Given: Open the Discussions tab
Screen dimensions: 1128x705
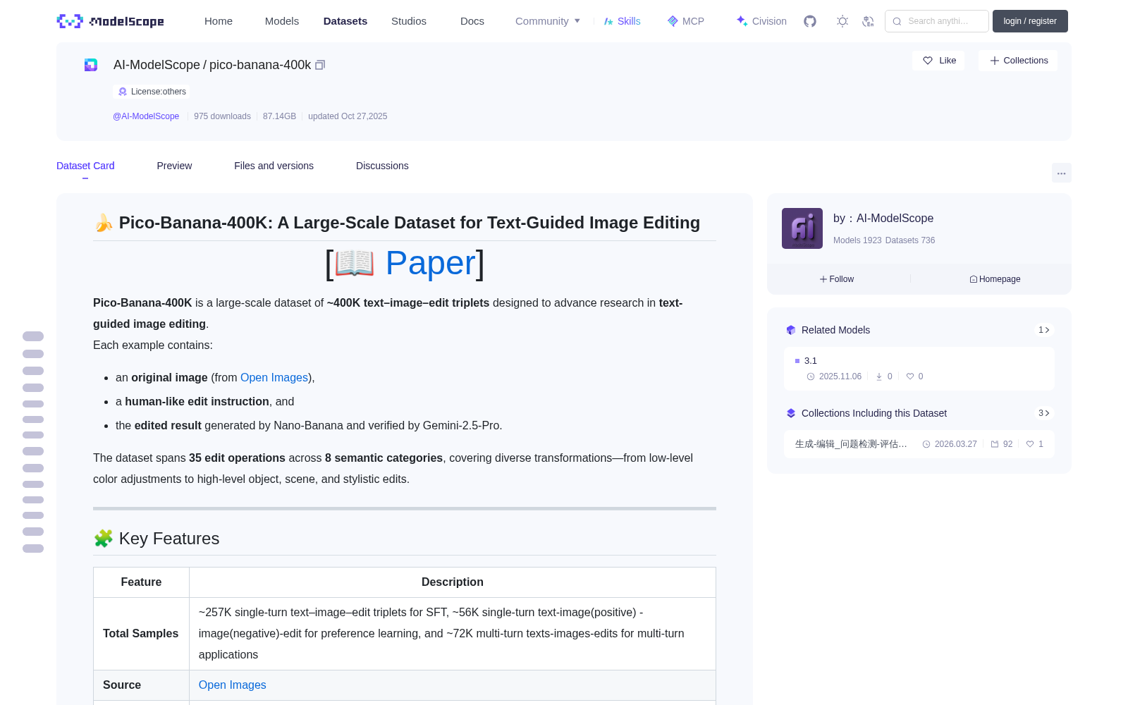Looking at the screenshot, I should pyautogui.click(x=382, y=166).
